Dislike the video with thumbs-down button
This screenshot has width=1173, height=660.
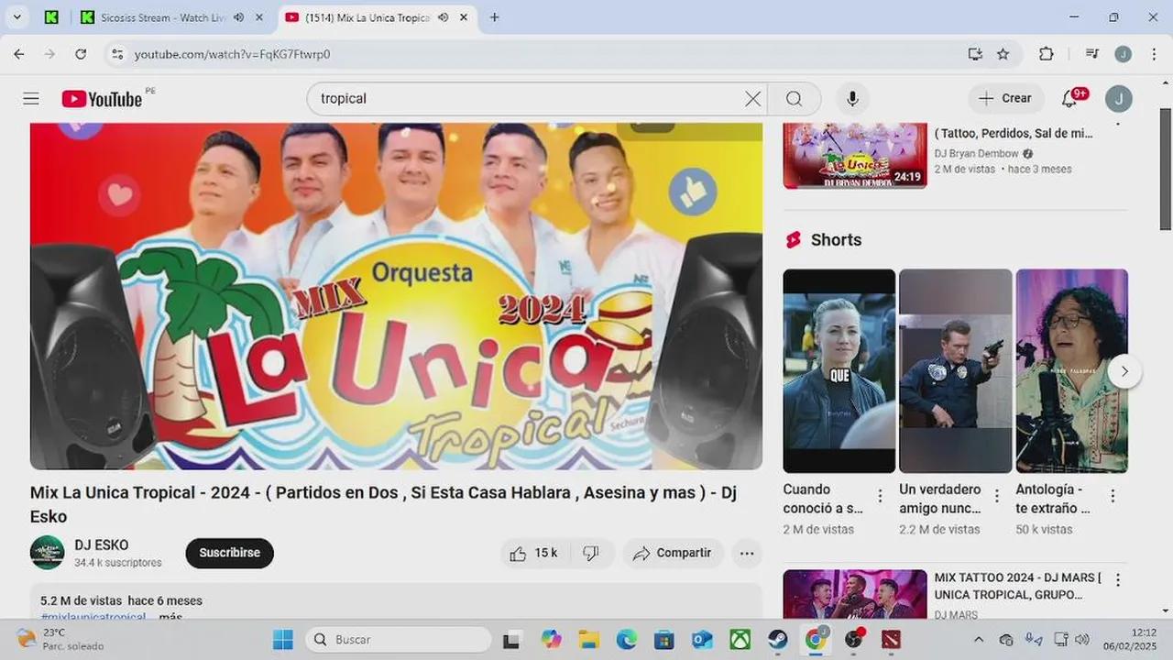coord(591,553)
